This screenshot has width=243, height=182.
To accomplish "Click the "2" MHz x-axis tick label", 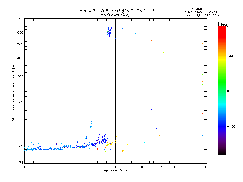I will point(70,167).
